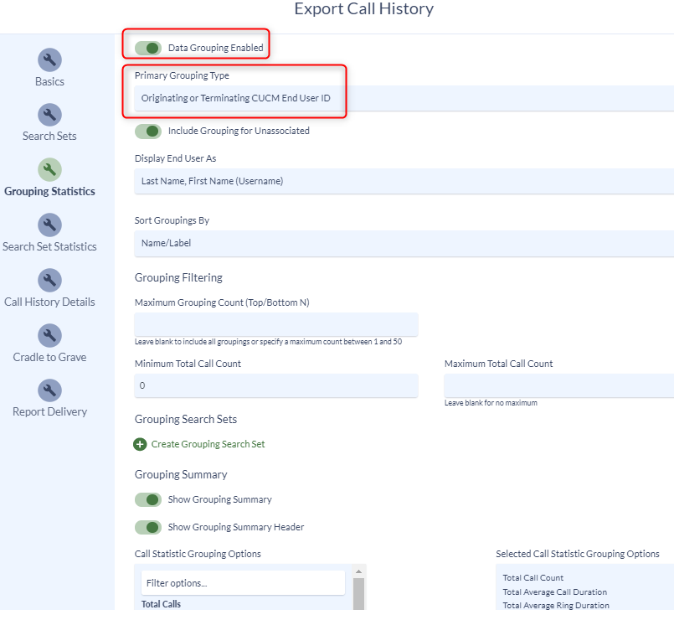Click the Total Calls group in options list
Screen dimensions: 674x620
point(162,604)
